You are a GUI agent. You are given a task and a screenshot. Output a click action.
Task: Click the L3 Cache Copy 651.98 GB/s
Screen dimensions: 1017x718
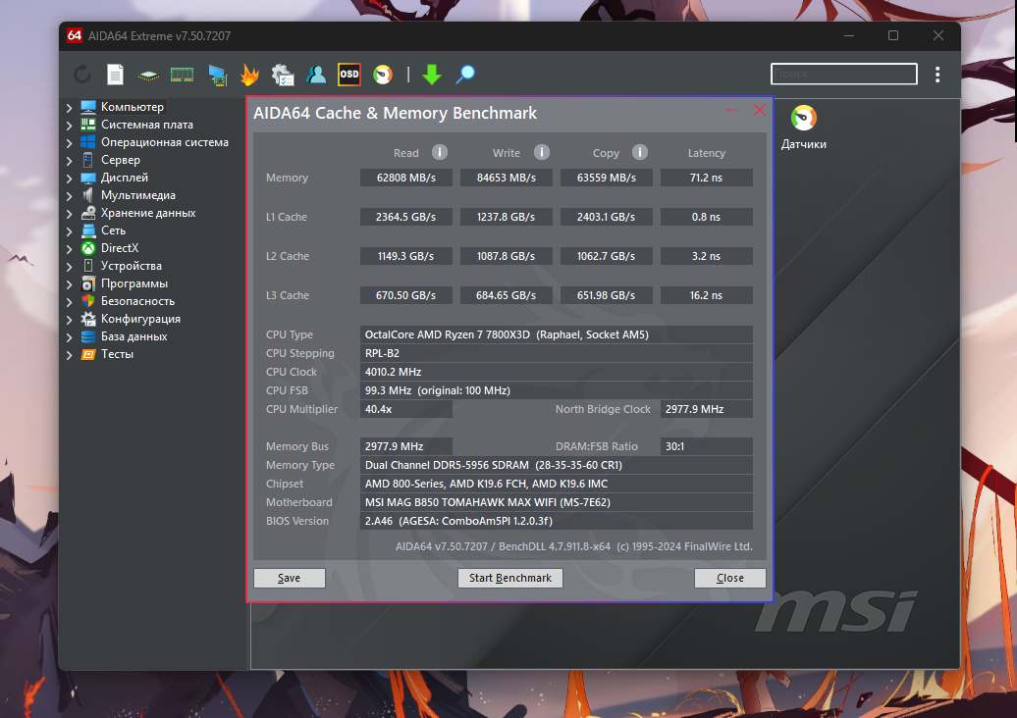(607, 295)
